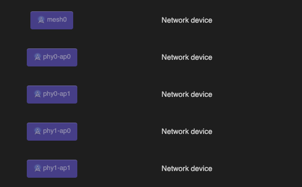
Task: Open the phy0-ap1 device badge
Action: pos(52,95)
